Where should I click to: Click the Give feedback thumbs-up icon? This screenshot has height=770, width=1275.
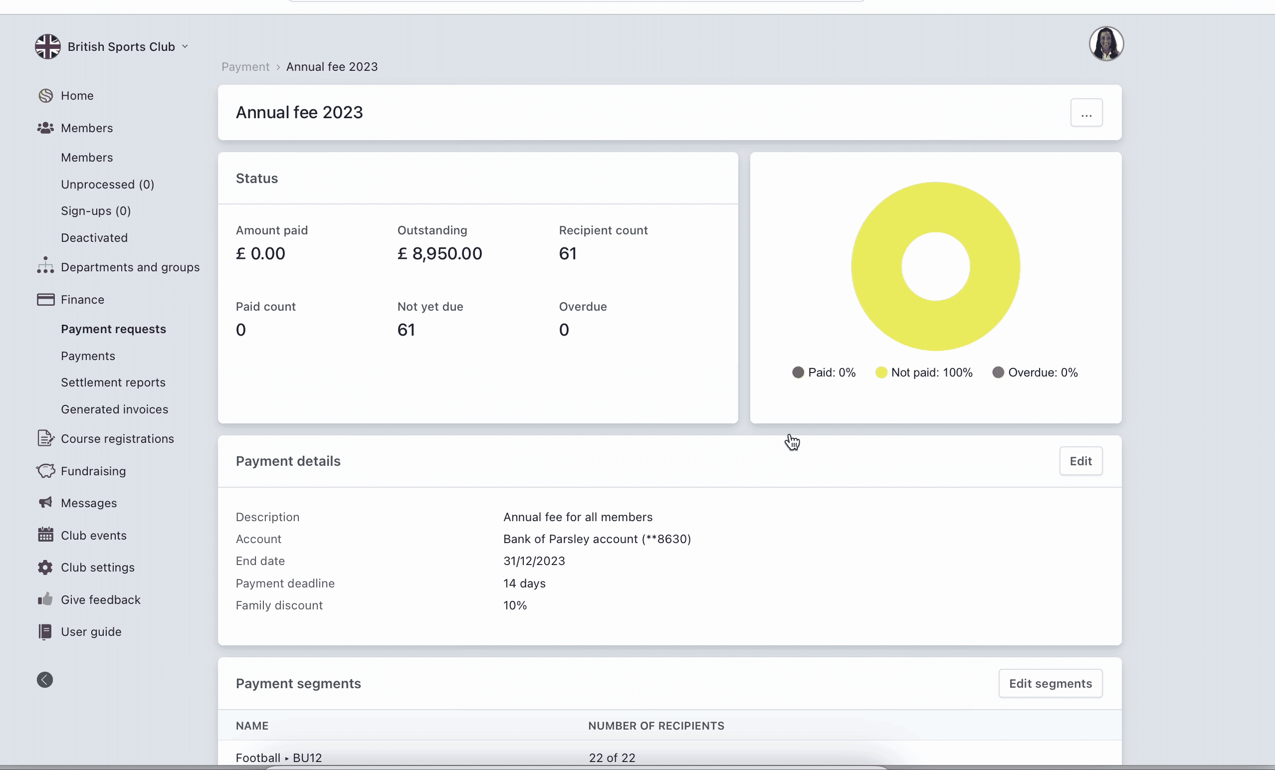click(45, 599)
